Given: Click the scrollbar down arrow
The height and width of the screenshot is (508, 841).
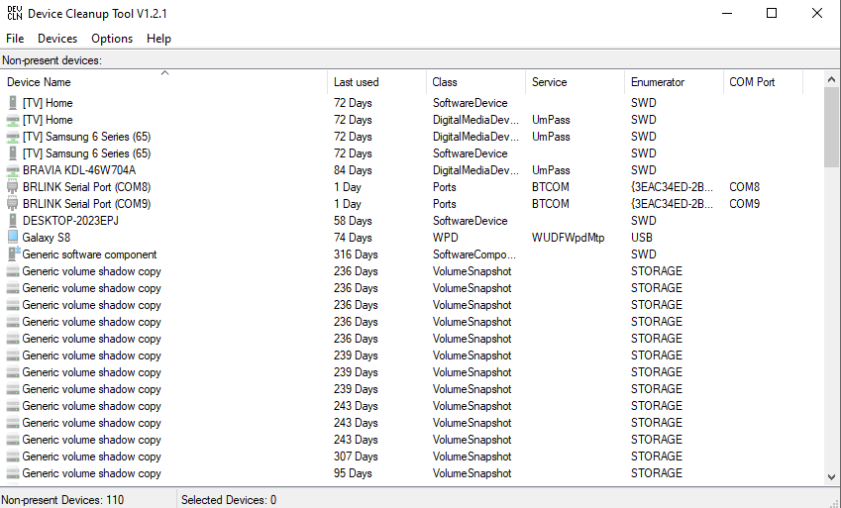Looking at the screenshot, I should pyautogui.click(x=831, y=476).
